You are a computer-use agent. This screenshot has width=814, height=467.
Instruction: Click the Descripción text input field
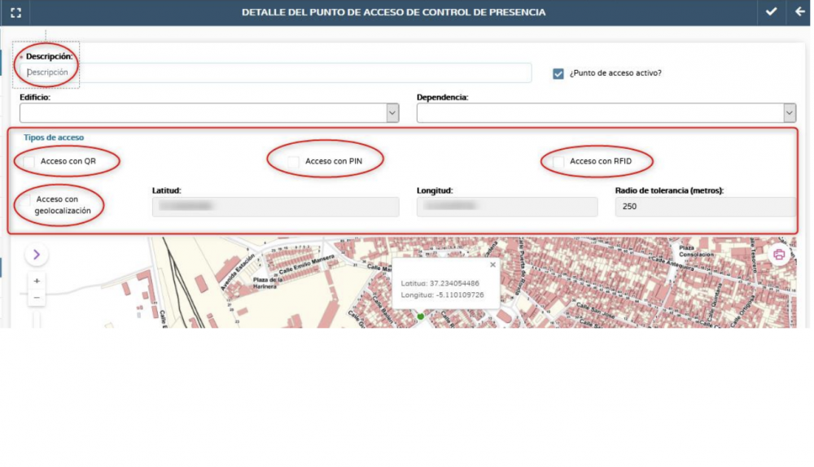[277, 72]
